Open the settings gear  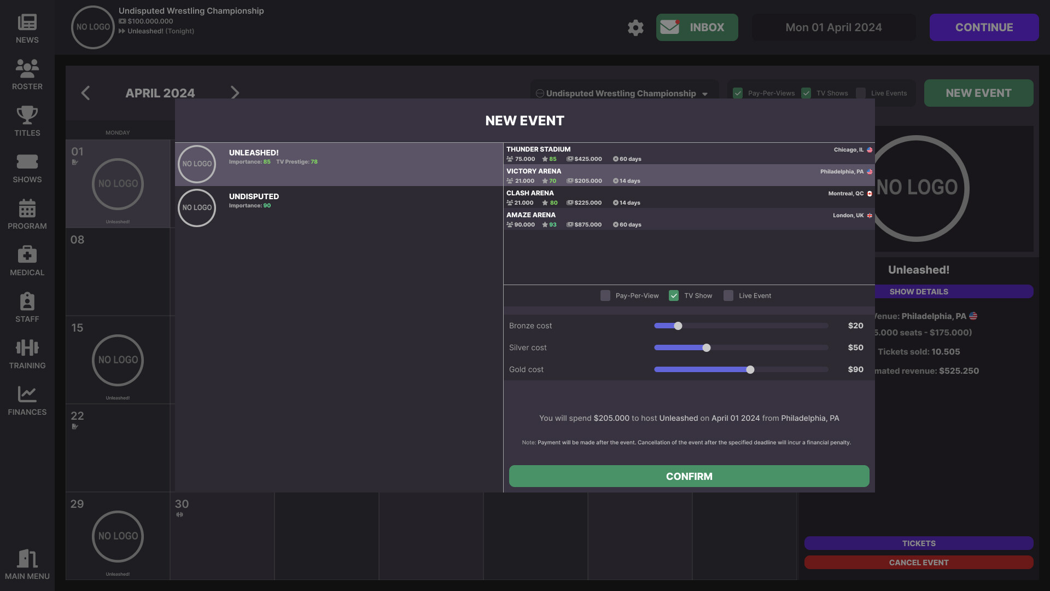click(x=635, y=27)
